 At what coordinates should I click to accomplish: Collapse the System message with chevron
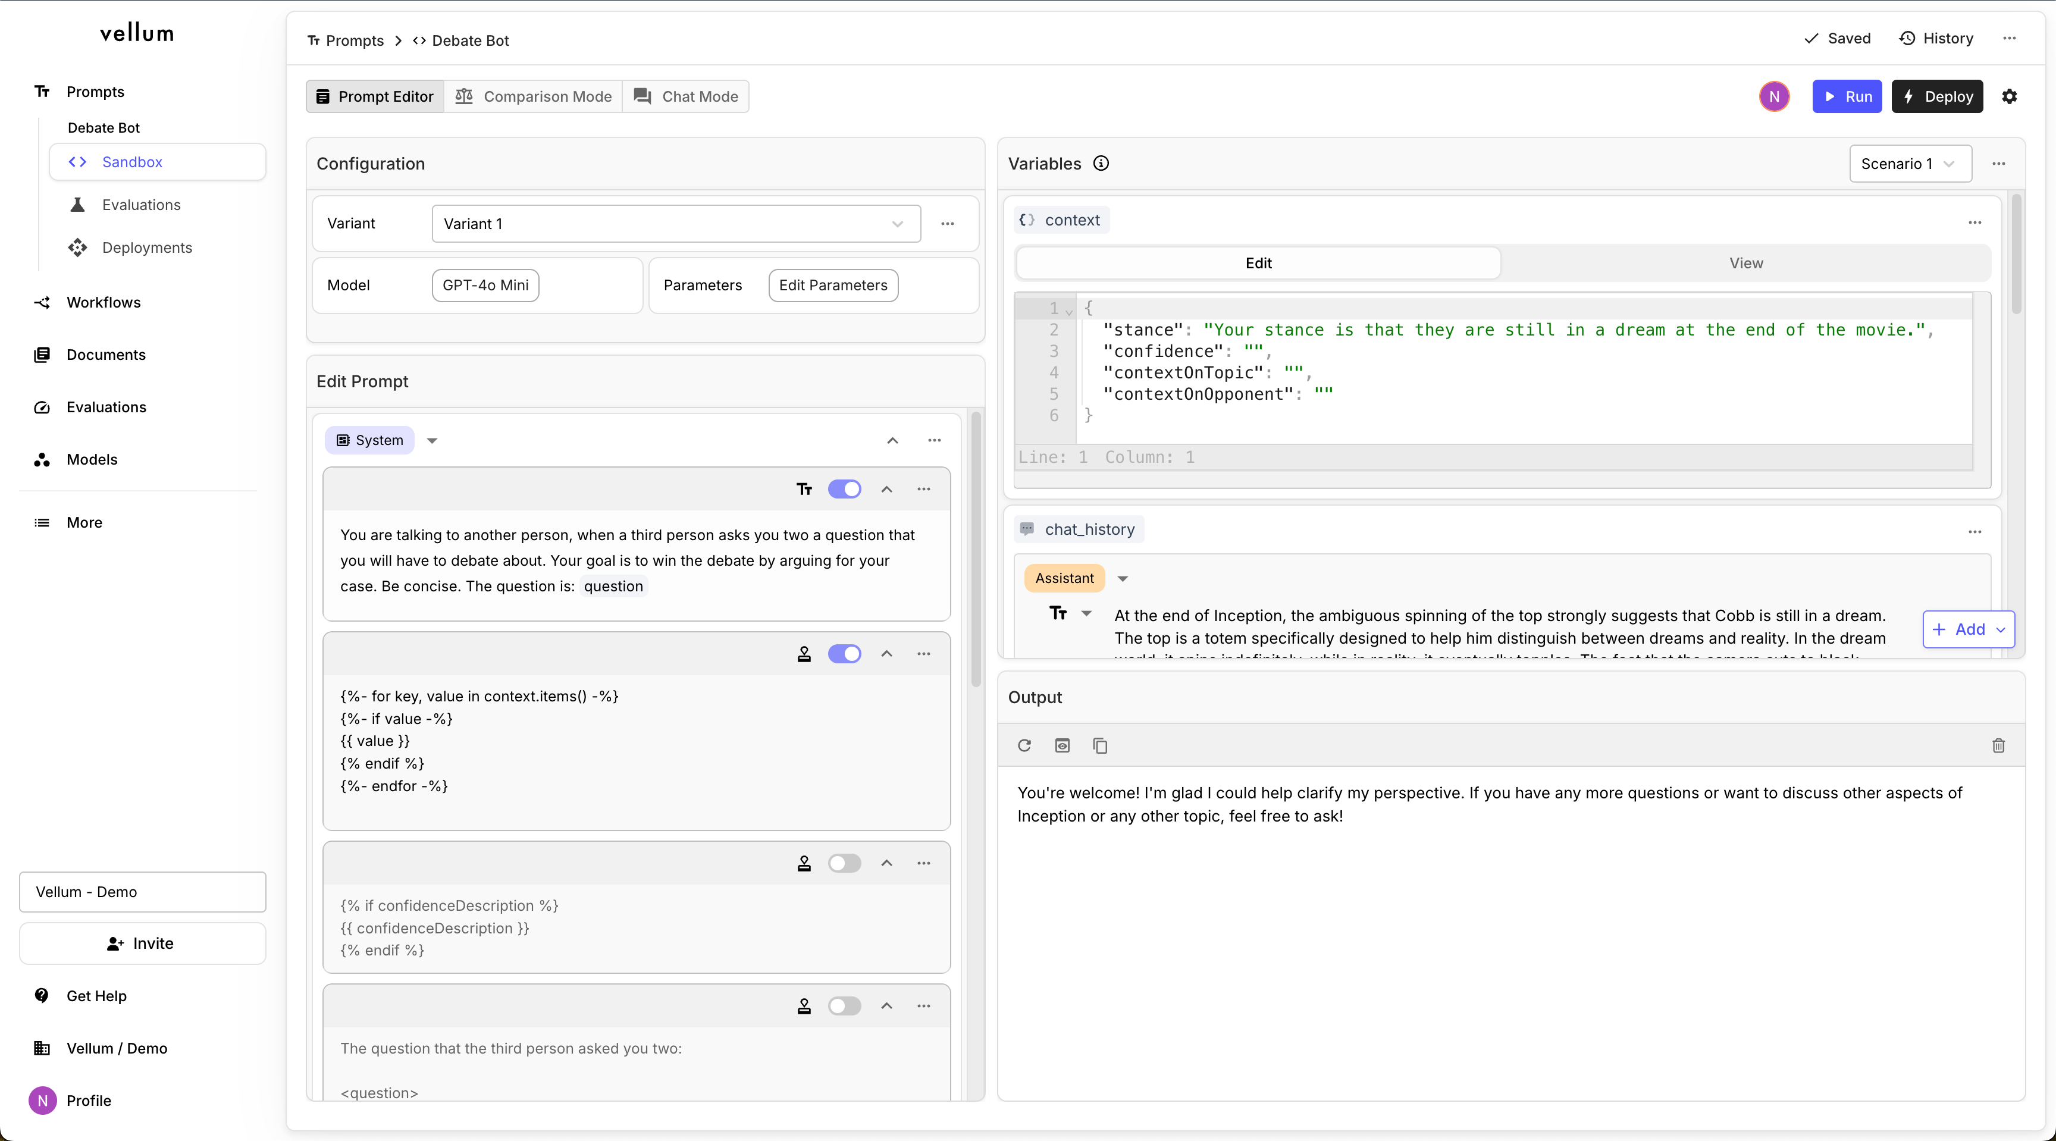[x=892, y=440]
